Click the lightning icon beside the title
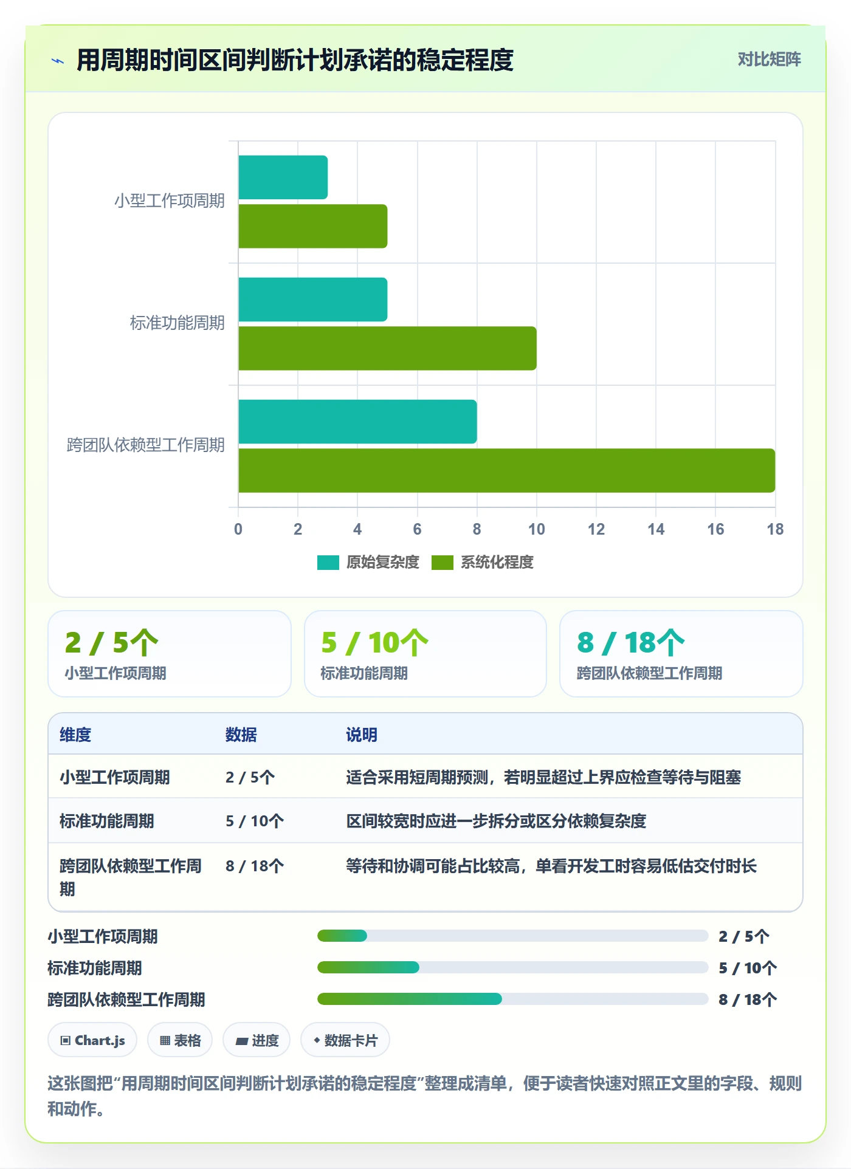 (58, 61)
